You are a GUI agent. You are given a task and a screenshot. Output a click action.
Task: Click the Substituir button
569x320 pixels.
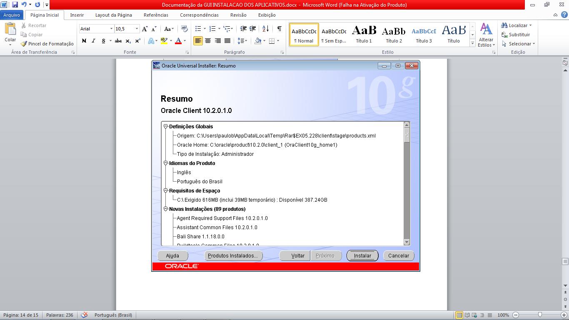pyautogui.click(x=516, y=35)
